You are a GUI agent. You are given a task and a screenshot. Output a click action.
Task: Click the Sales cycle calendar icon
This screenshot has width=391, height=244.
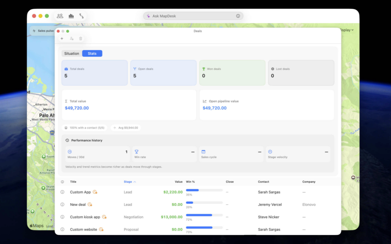(x=203, y=152)
